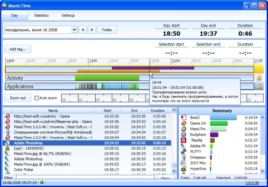
Task: Click the Add tag... button
Action: tap(18, 49)
